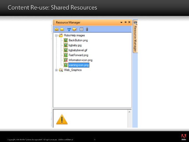
Task: Pin the Resource Manager panel
Action: pos(125,22)
